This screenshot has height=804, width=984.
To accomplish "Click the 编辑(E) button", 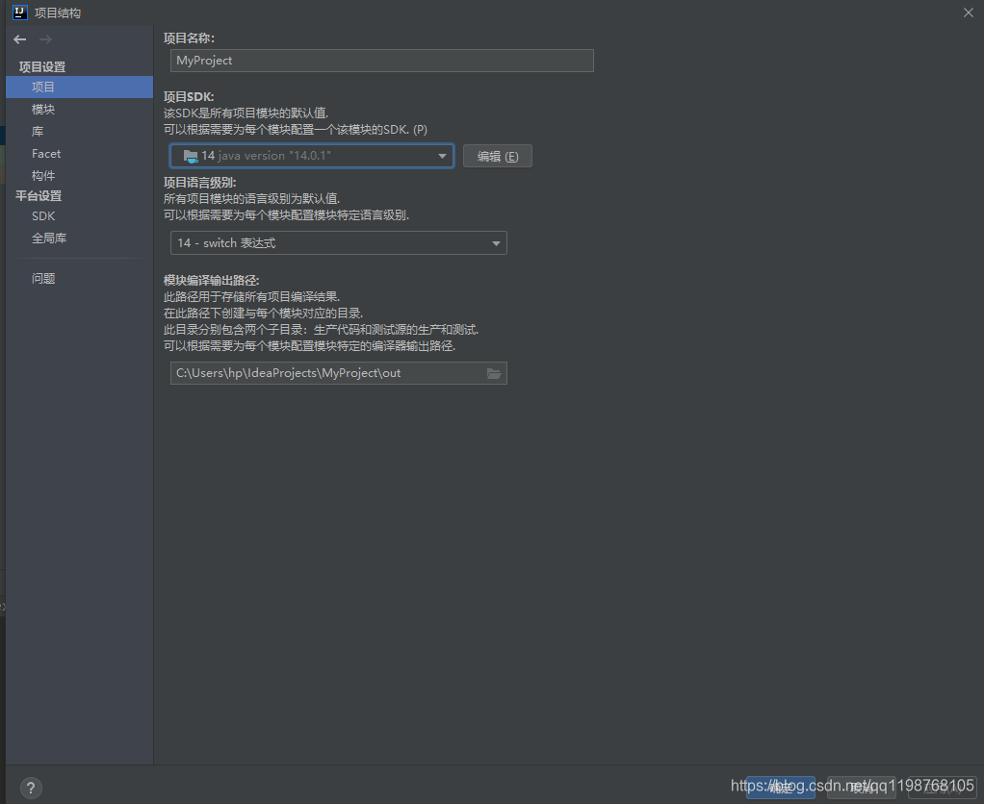I will pyautogui.click(x=497, y=155).
